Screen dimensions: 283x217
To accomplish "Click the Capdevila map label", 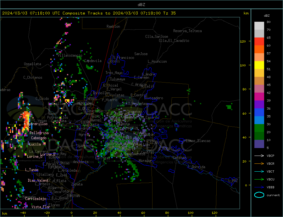I will point(93,61).
